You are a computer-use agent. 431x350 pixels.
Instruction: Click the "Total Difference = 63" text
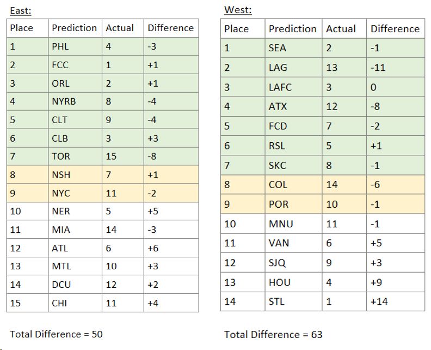[273, 334]
